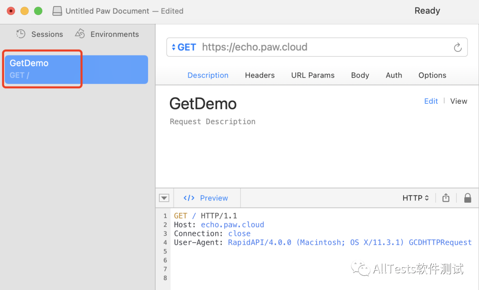Click the refresh send request icon
Screen dimensions: 479x290
coord(458,47)
